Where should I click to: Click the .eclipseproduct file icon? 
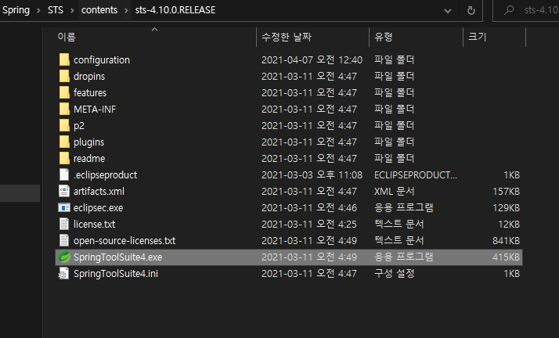point(64,174)
